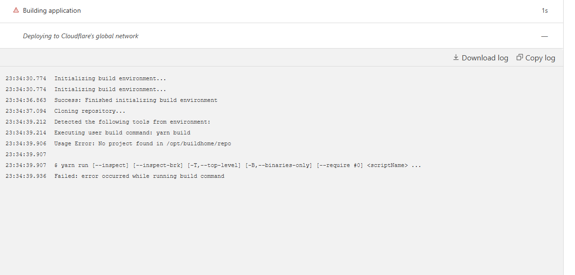Click the red warning triangle icon
This screenshot has height=275, width=575.
pyautogui.click(x=16, y=10)
